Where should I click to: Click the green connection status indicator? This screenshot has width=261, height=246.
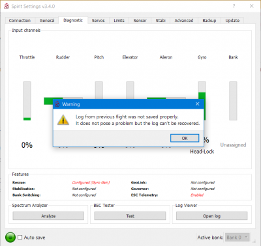click(10, 237)
